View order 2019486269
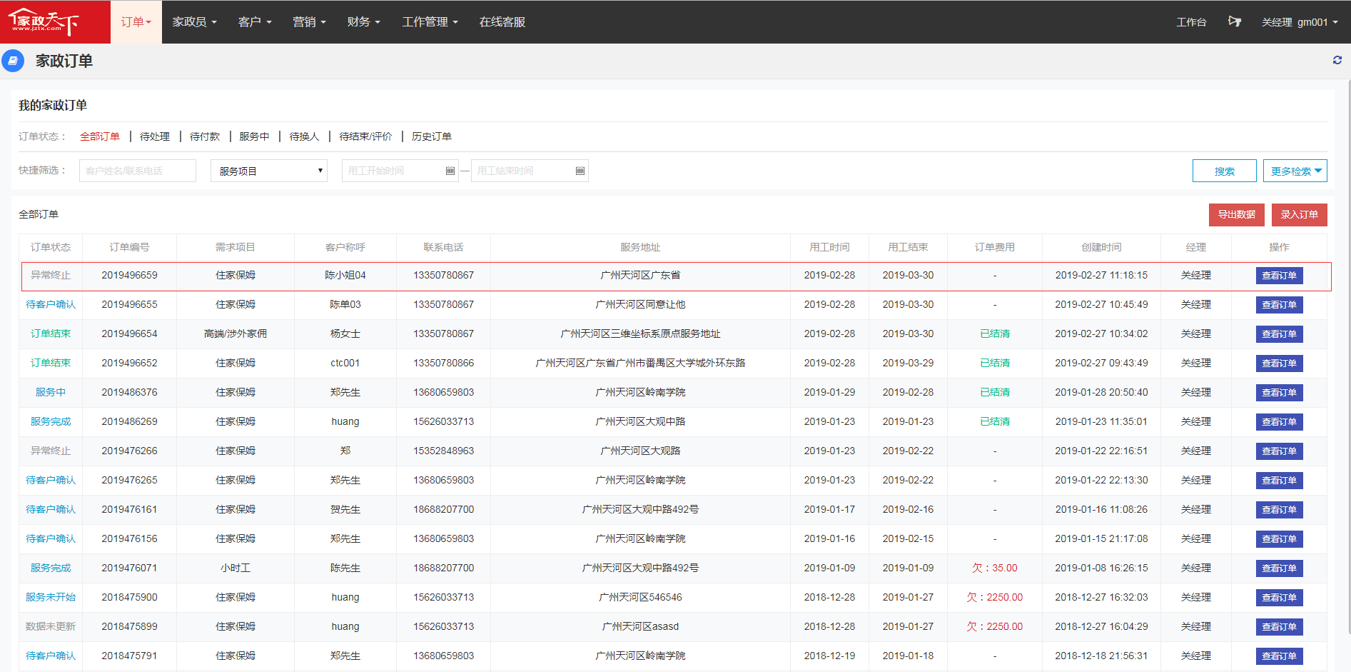 tap(1279, 422)
